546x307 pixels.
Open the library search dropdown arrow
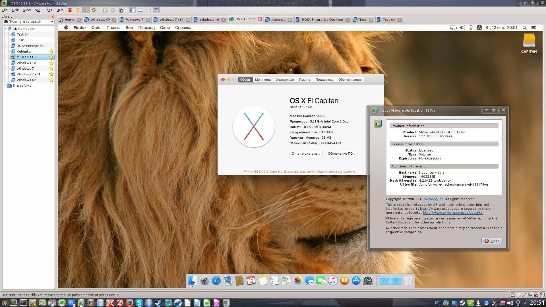point(51,22)
